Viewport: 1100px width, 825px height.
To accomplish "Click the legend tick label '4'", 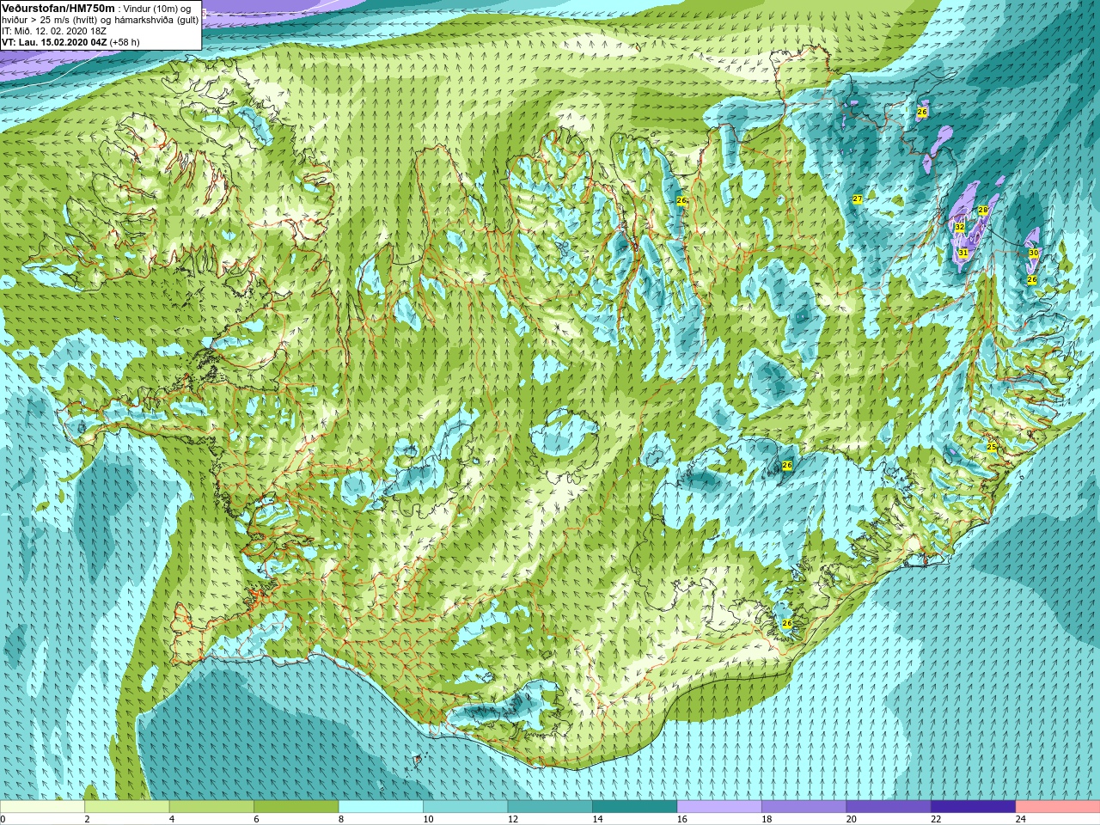I will (x=172, y=819).
